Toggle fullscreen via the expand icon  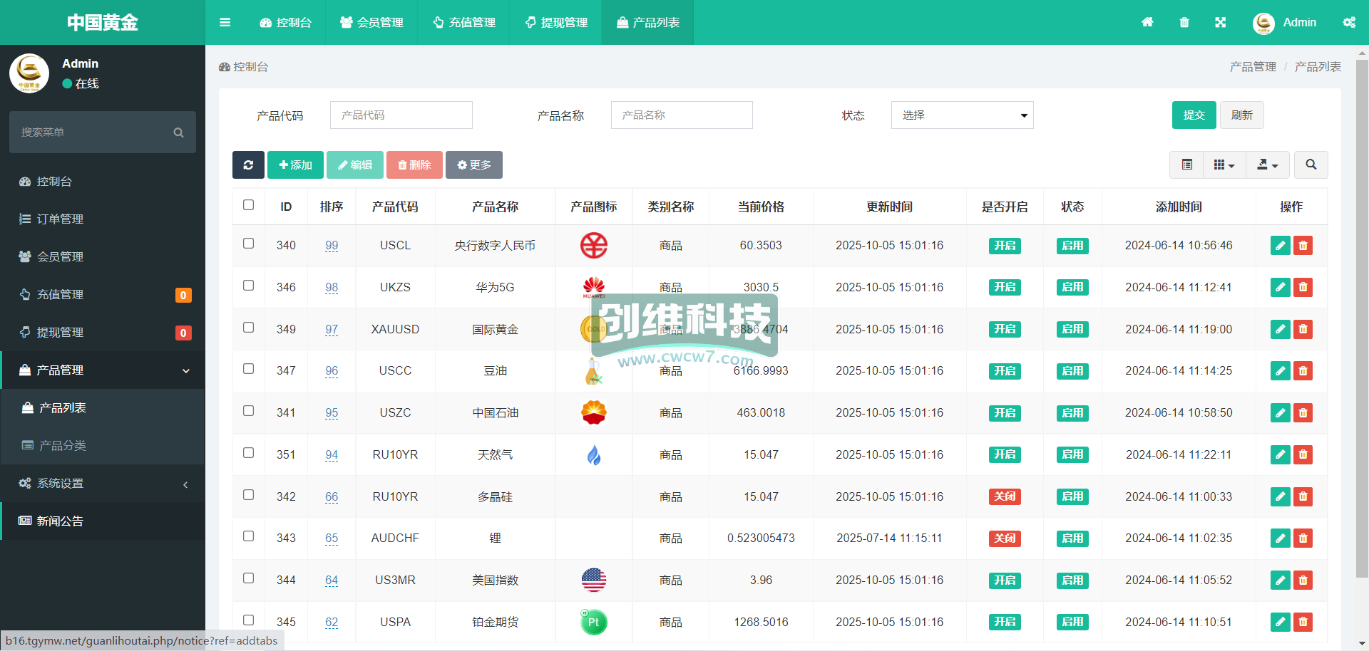1221,23
